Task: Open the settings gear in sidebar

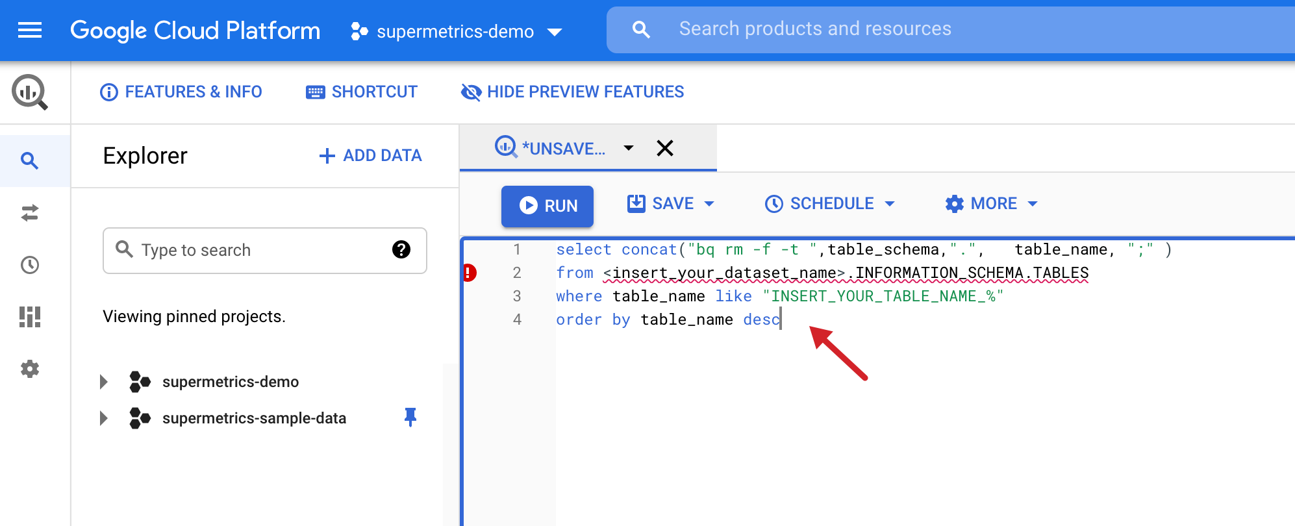Action: click(30, 369)
